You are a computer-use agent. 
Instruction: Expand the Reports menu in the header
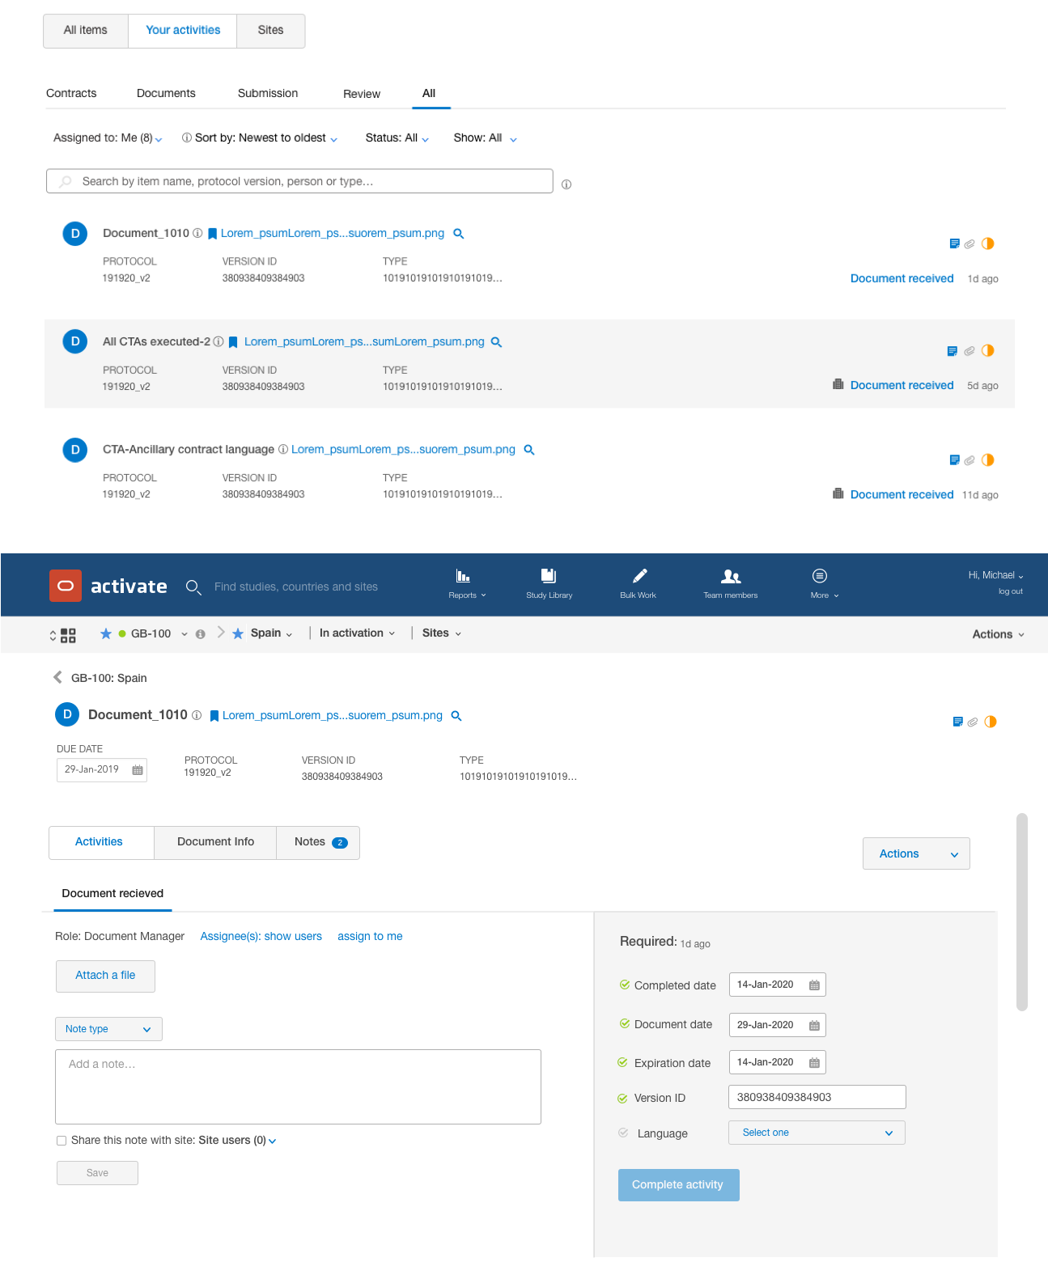(467, 583)
